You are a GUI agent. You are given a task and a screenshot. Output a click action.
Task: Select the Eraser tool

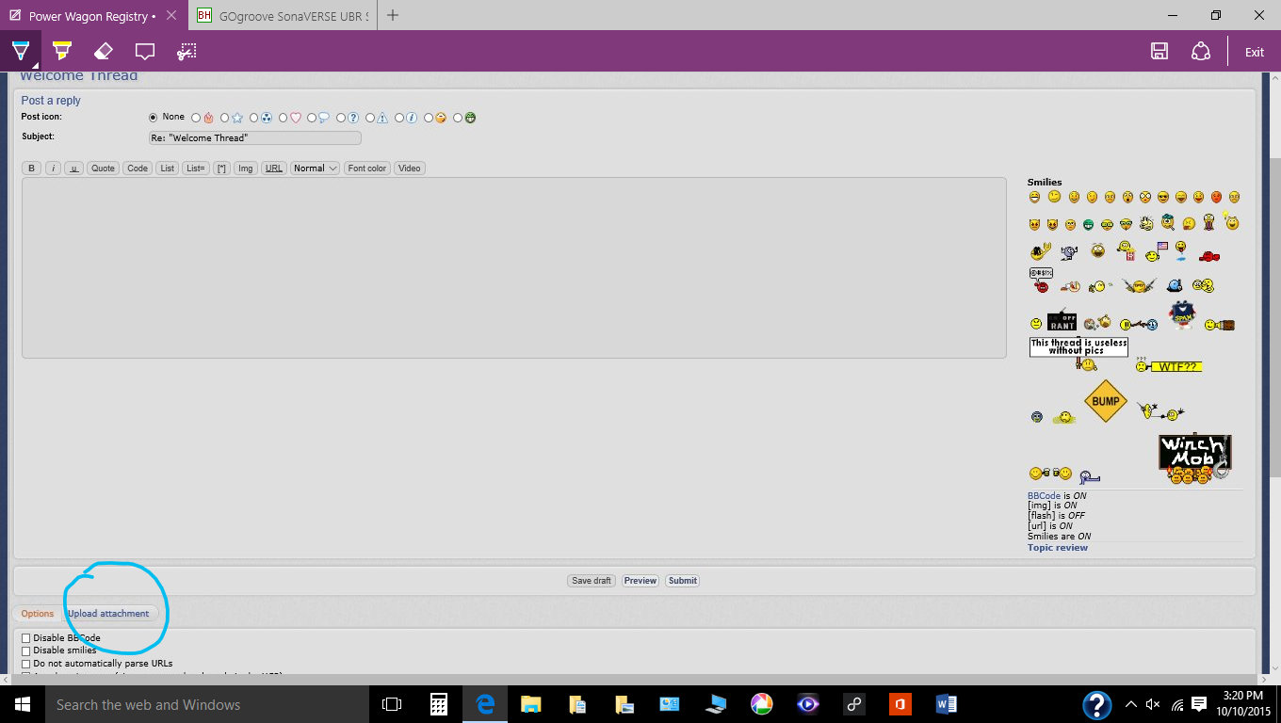[104, 51]
